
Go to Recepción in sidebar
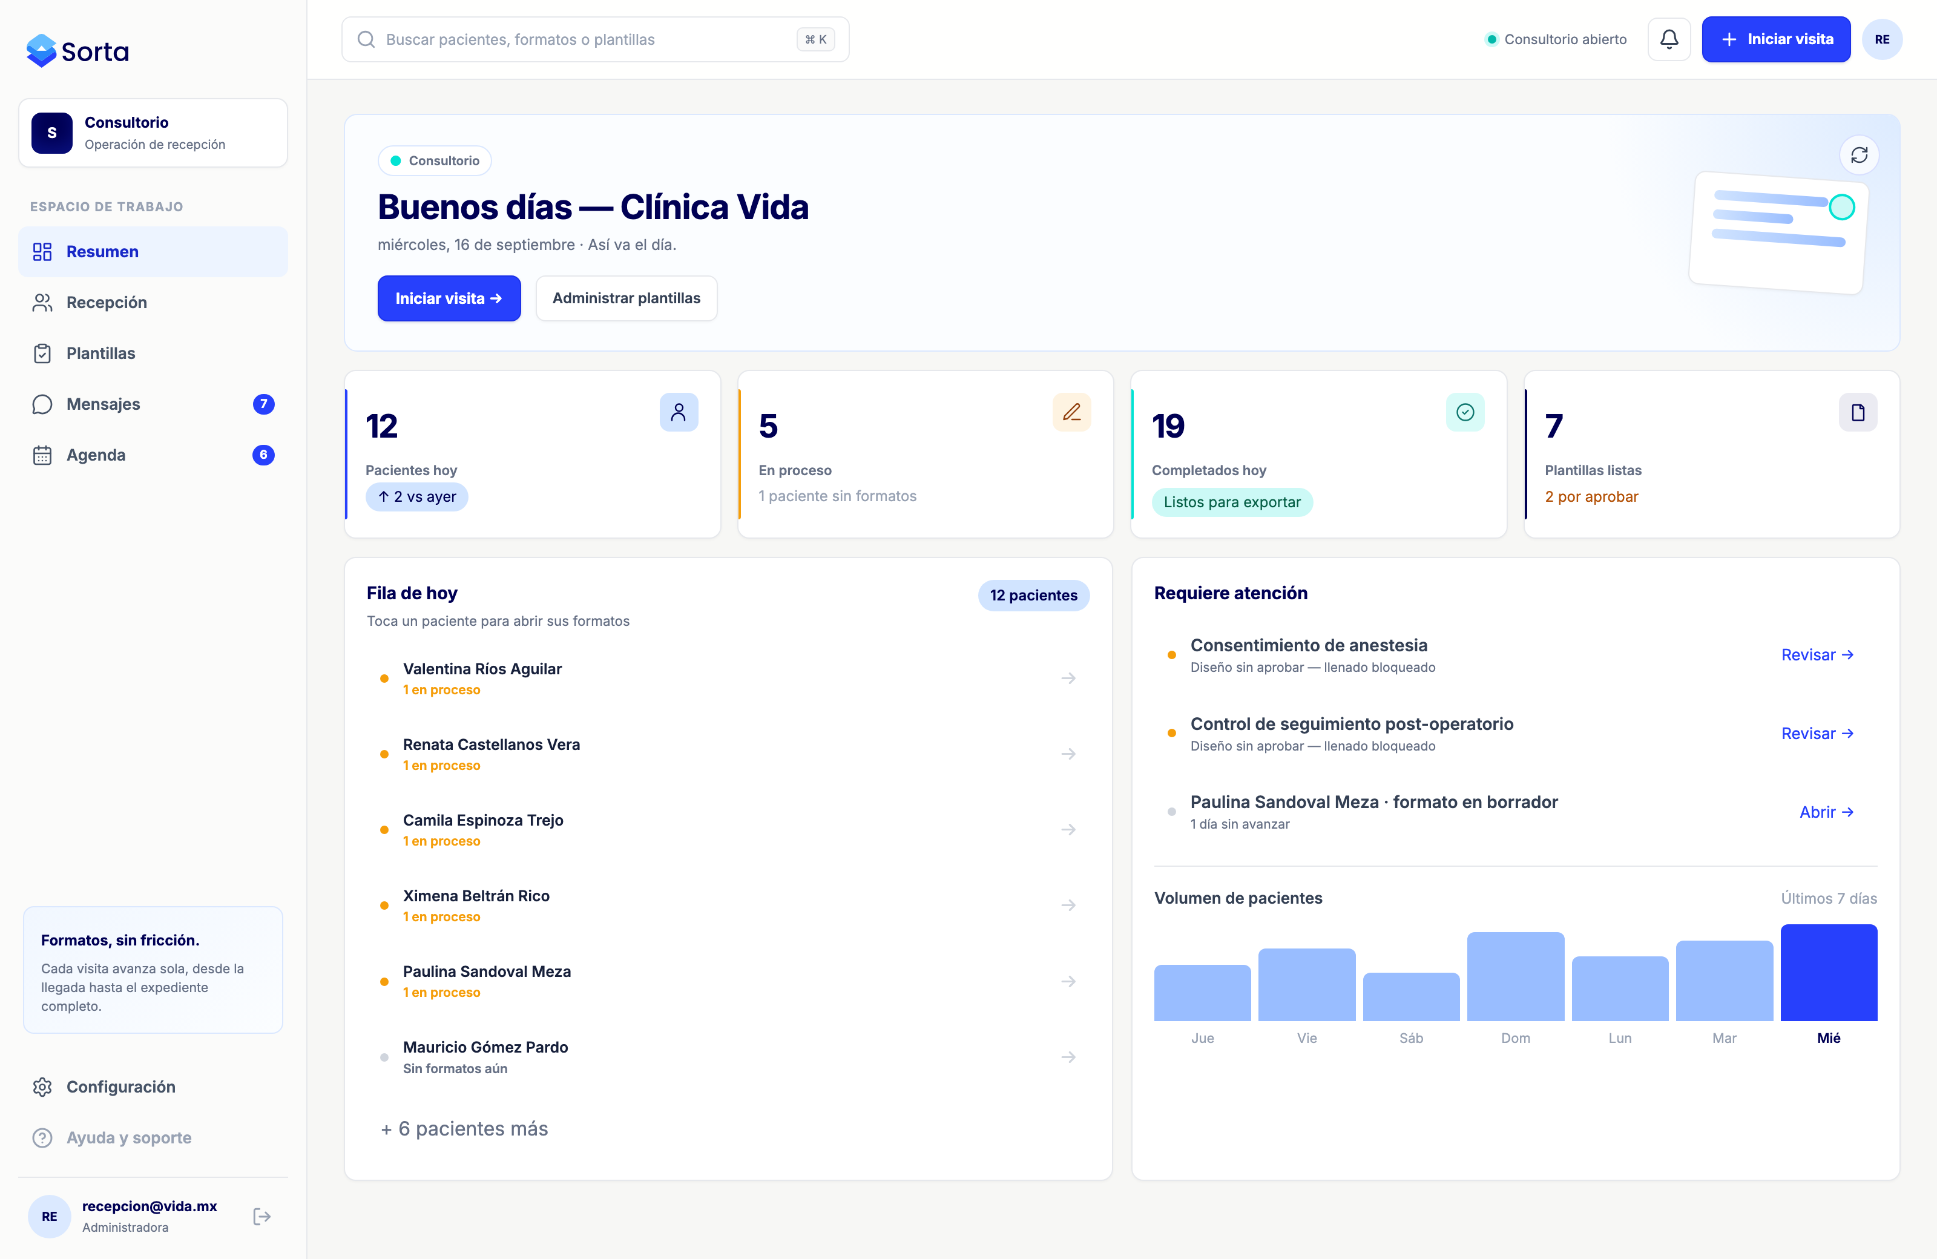coord(153,303)
